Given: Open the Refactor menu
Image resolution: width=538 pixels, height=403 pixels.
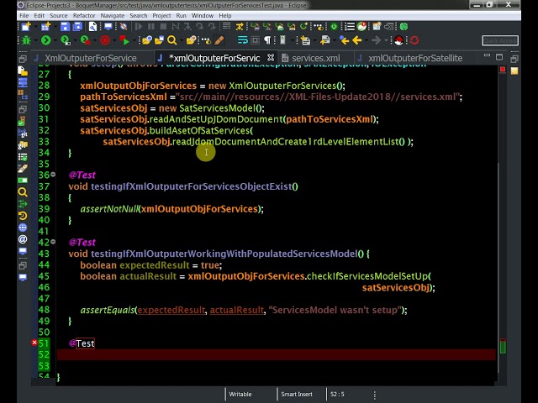Looking at the screenshot, I should [x=83, y=15].
